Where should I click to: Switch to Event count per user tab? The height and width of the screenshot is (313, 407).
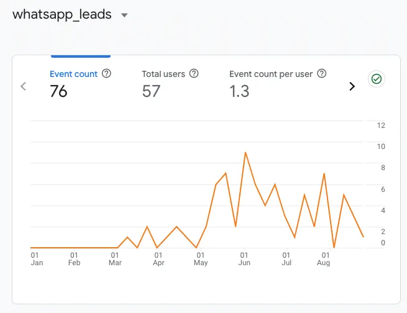tap(271, 74)
